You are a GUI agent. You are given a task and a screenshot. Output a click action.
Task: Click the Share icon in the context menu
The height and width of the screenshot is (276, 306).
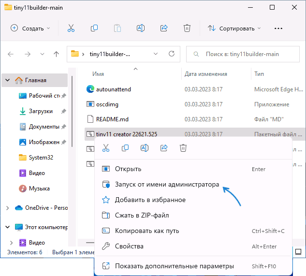(164, 148)
